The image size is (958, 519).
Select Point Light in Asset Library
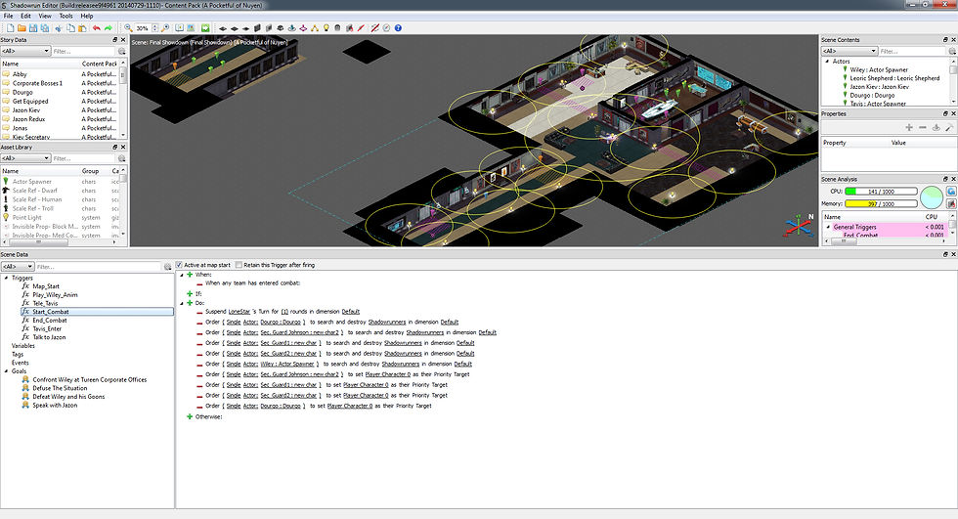tap(27, 217)
